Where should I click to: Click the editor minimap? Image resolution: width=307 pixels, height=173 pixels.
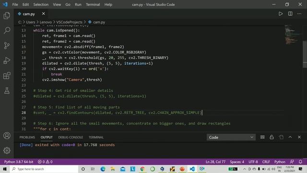(x=293, y=35)
